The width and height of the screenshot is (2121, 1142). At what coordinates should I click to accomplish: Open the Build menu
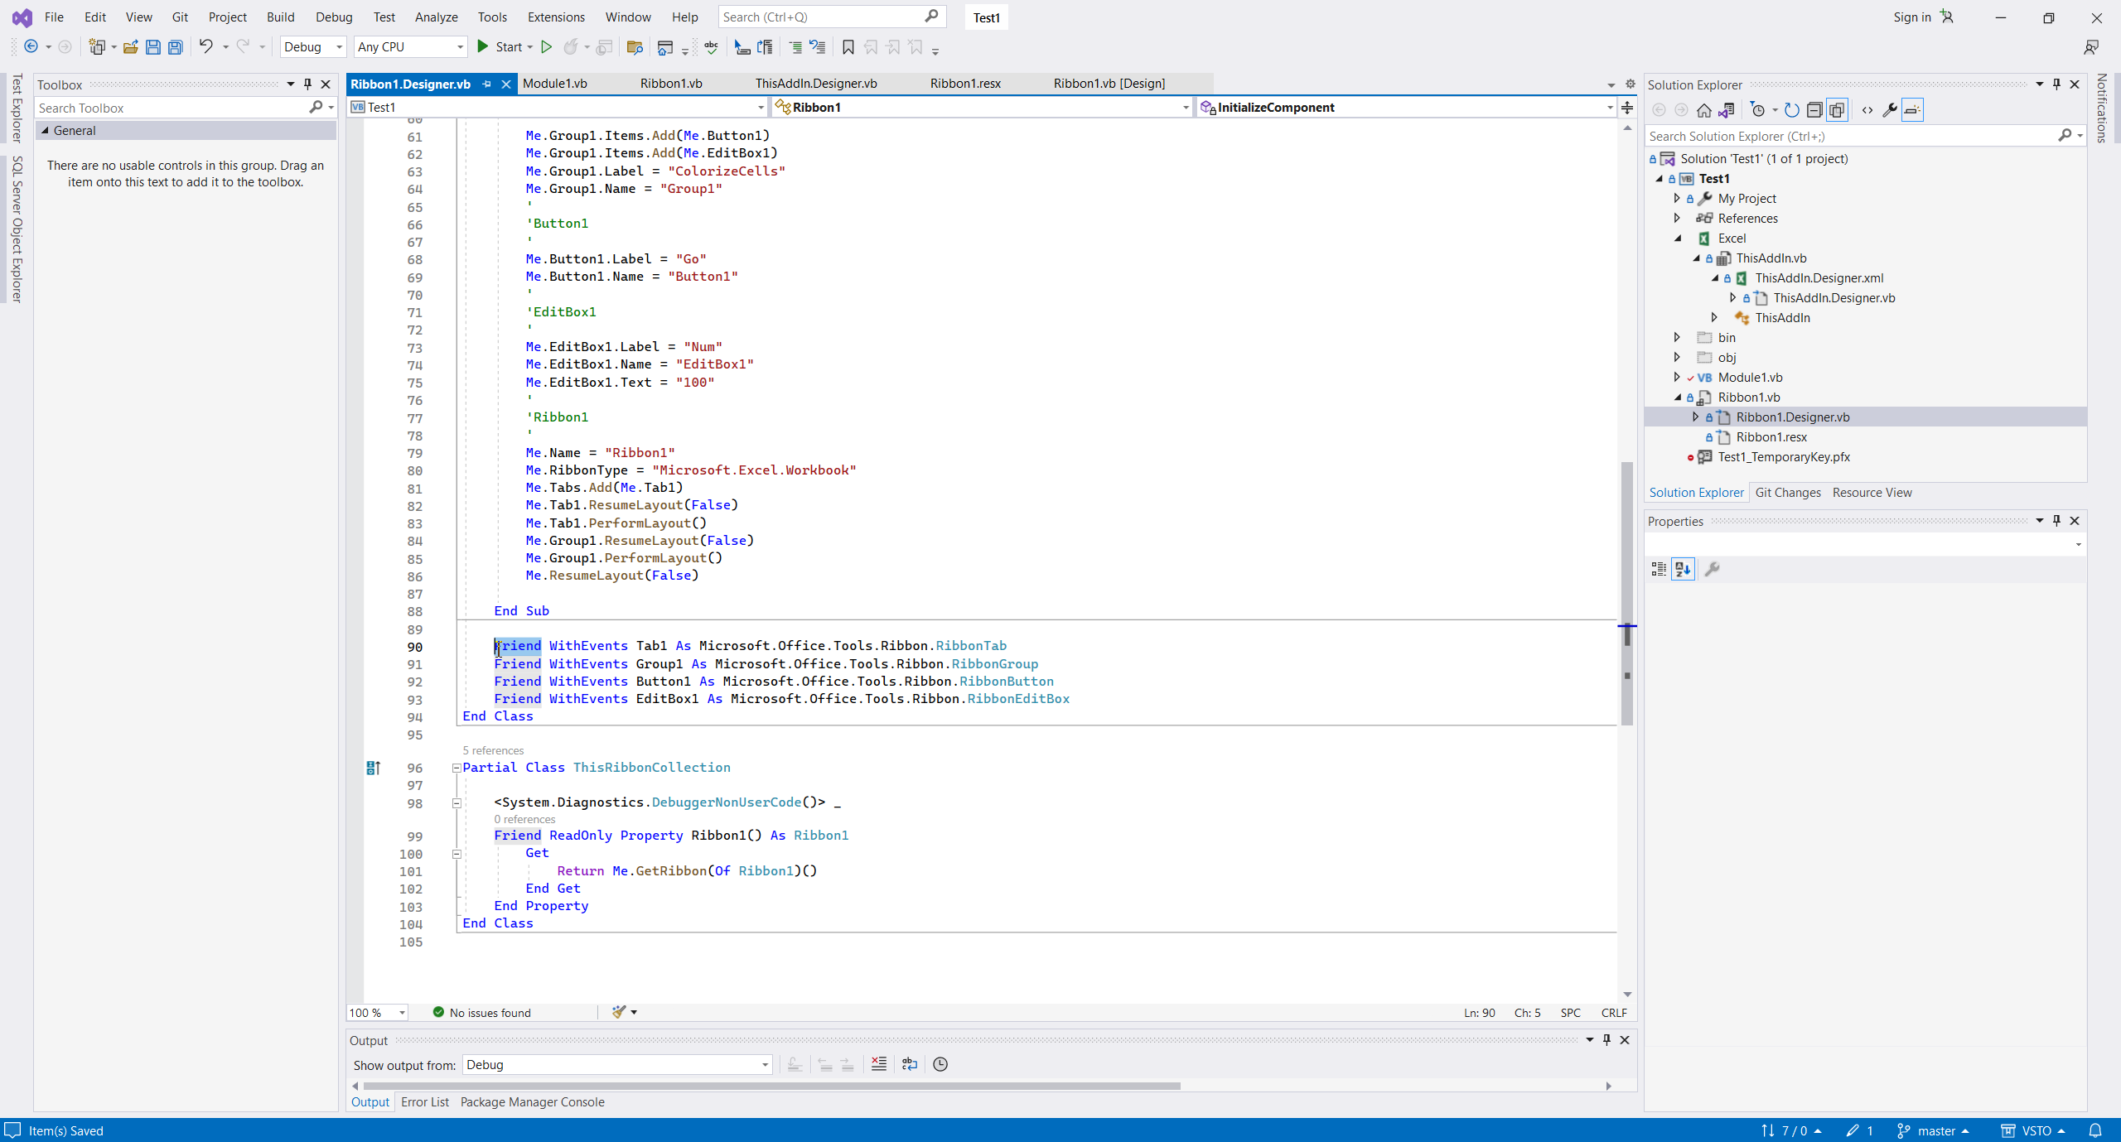point(280,17)
